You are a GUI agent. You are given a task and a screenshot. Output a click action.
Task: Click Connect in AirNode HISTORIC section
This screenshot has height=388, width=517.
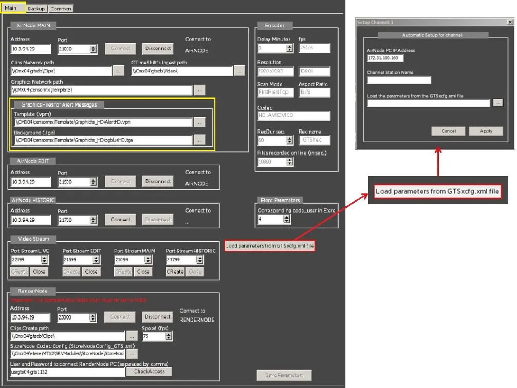click(120, 220)
